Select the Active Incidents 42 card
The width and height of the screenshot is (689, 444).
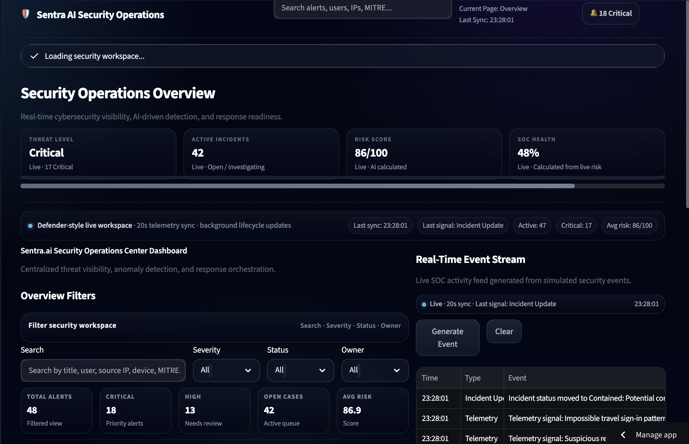[x=261, y=154]
